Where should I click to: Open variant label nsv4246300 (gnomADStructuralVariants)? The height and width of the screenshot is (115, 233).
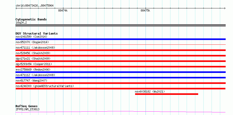45,86
